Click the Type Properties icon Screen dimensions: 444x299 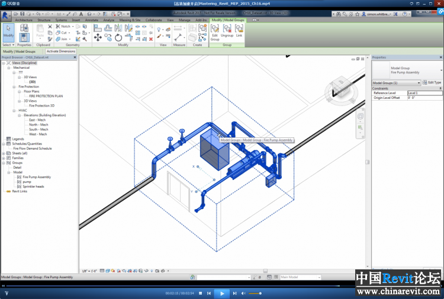[x=24, y=27]
